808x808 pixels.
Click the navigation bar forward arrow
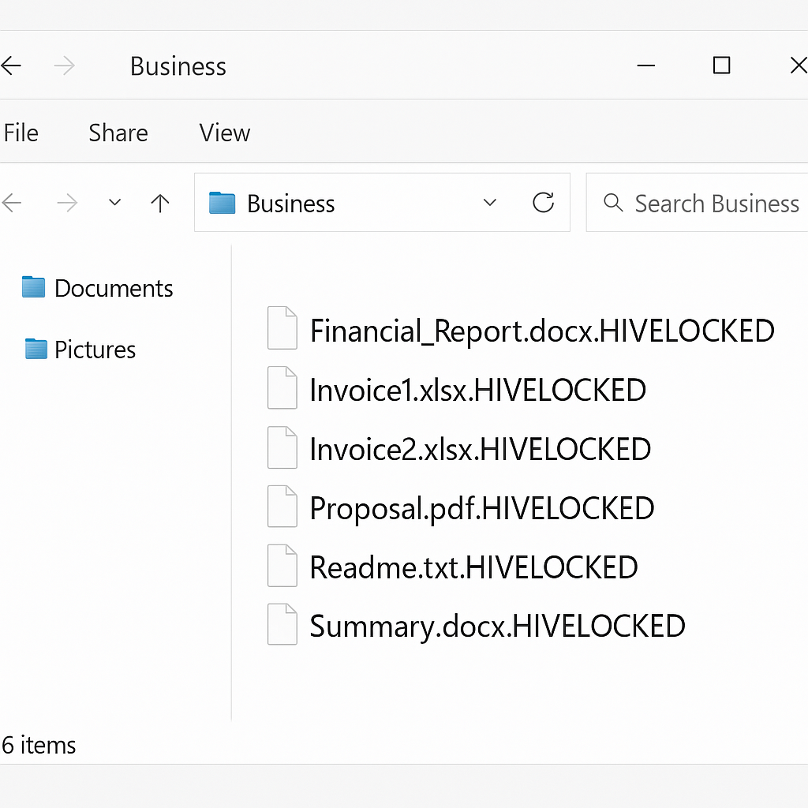(67, 204)
